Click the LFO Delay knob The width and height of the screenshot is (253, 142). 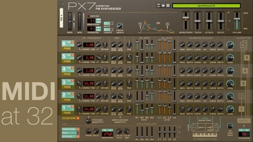pos(96,131)
